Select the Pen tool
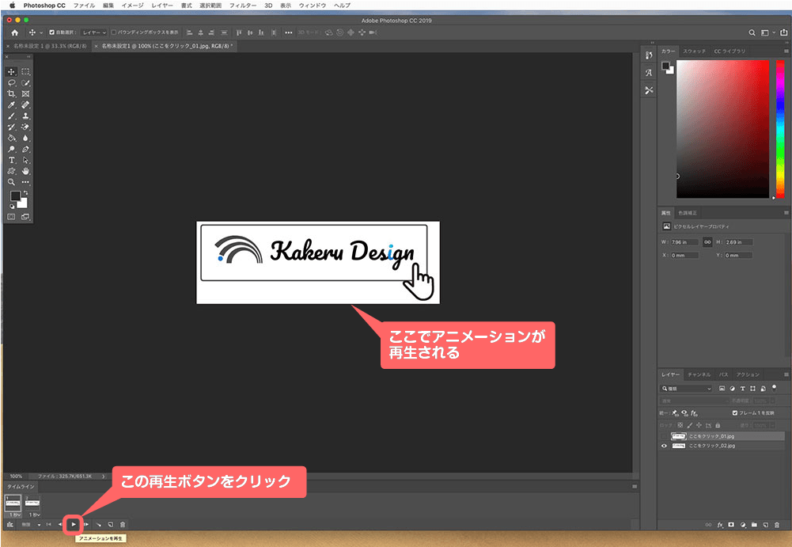792x547 pixels. (25, 149)
